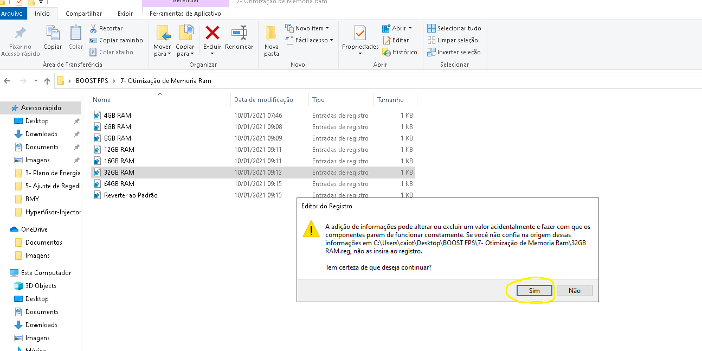Viewport: 702px width, 351px height.
Task: Expand the Excluir dropdown arrow
Action: (x=212, y=53)
